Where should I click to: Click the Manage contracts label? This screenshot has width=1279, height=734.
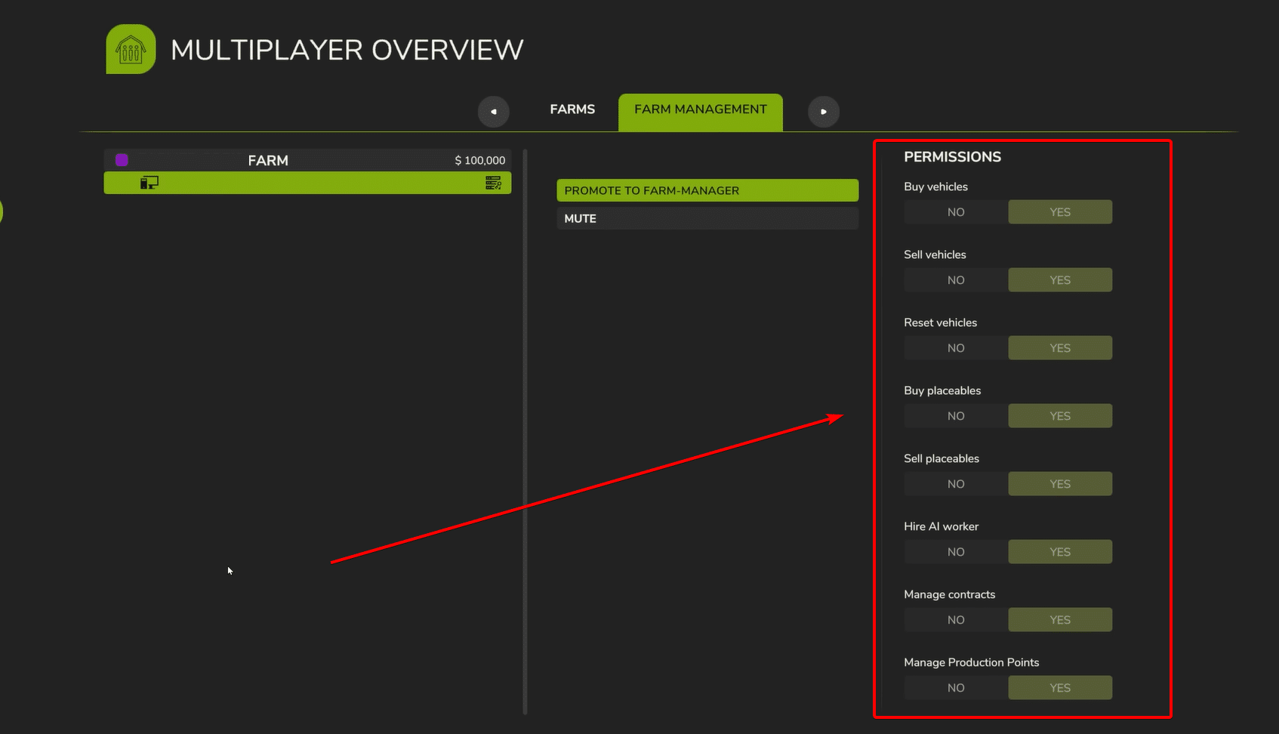click(x=949, y=594)
